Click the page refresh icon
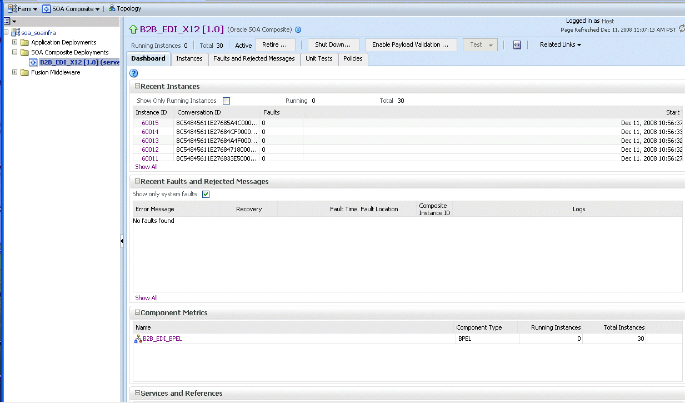685x403 pixels. pos(681,28)
